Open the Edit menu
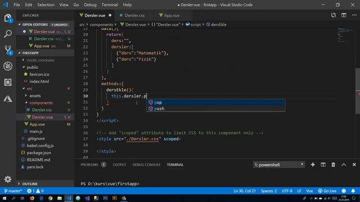 click(29, 4)
